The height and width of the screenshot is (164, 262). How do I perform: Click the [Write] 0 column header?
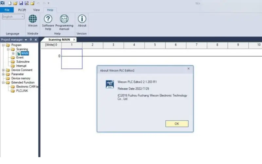pos(51,45)
